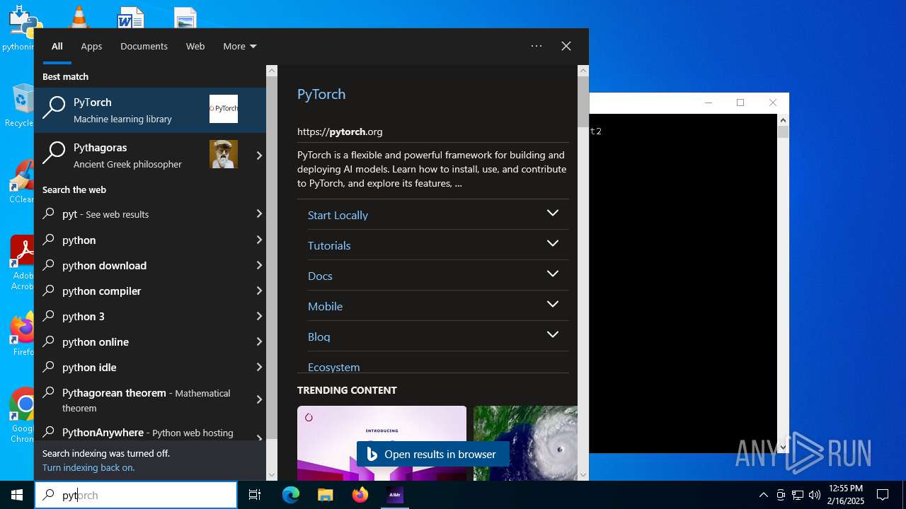Close the search panel with X

click(x=566, y=46)
